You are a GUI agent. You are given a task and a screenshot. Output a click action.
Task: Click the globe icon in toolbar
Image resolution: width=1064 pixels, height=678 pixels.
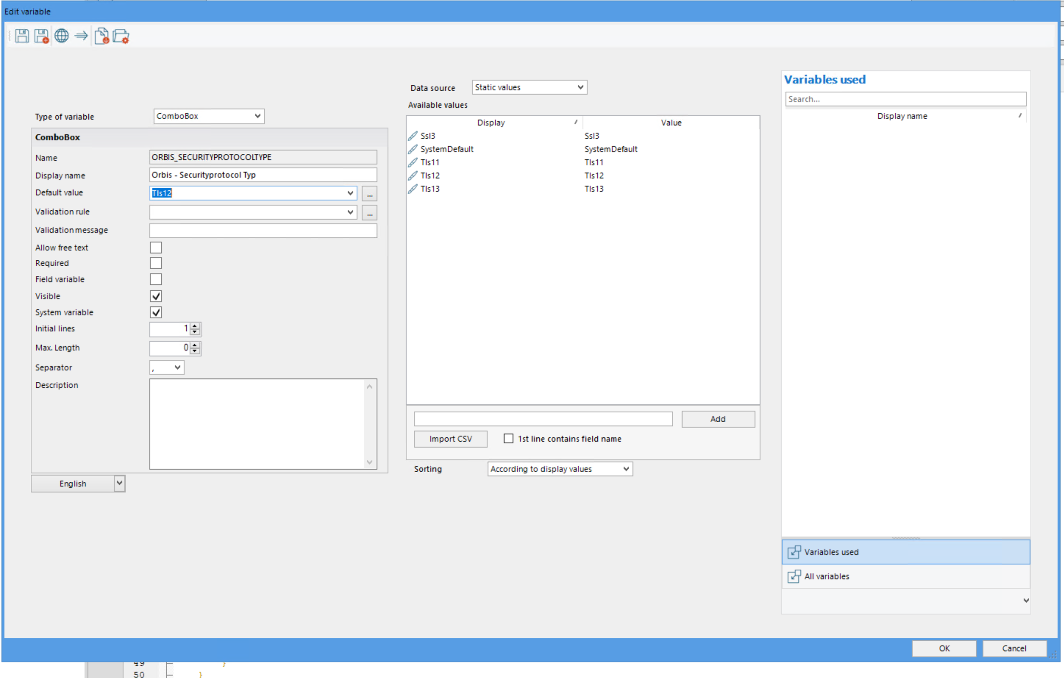pyautogui.click(x=61, y=36)
